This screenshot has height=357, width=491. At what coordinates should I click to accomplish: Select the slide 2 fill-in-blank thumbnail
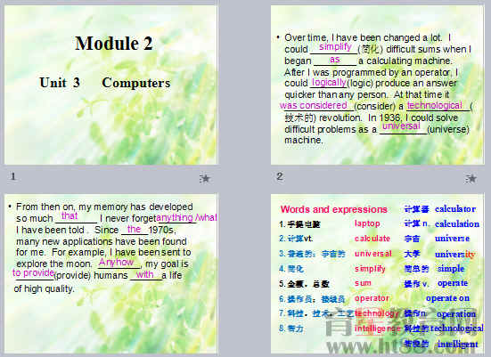[x=377, y=85]
